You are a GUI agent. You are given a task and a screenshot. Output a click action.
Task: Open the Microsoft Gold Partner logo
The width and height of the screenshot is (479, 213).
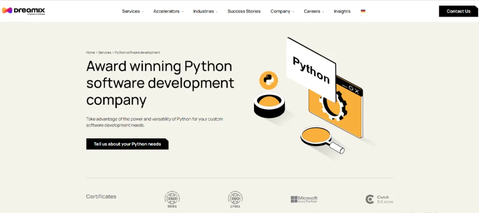point(304,199)
